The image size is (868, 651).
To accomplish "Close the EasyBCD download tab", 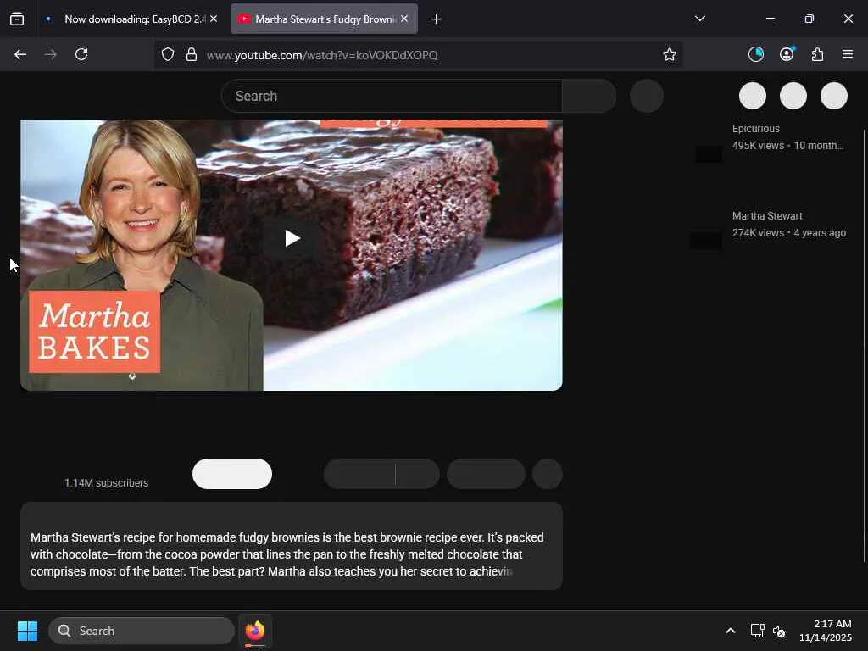I will pos(214,19).
